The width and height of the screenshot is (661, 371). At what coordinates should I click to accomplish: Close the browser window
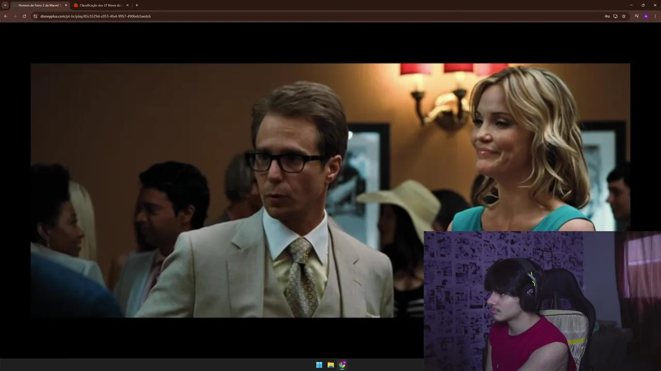coord(655,5)
